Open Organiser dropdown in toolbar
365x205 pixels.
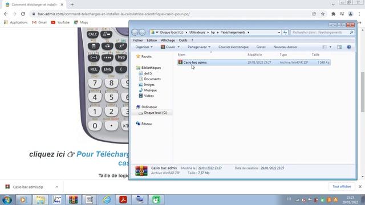[144, 47]
